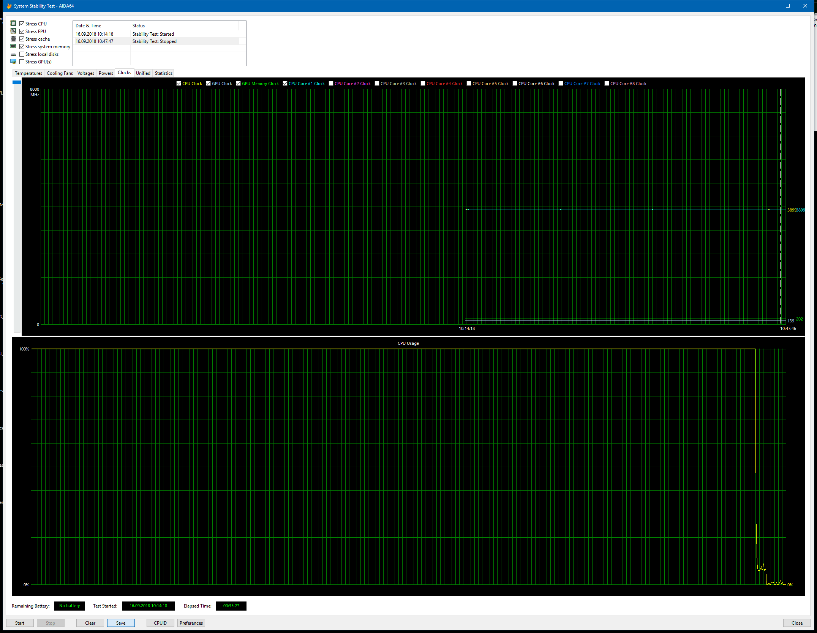
Task: Show CPU Core #2 Clock on graph
Action: (331, 84)
